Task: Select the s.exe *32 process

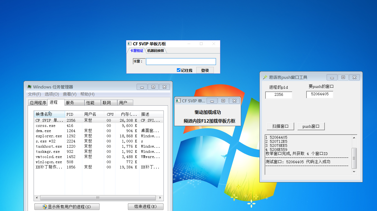Action: [x=46, y=141]
